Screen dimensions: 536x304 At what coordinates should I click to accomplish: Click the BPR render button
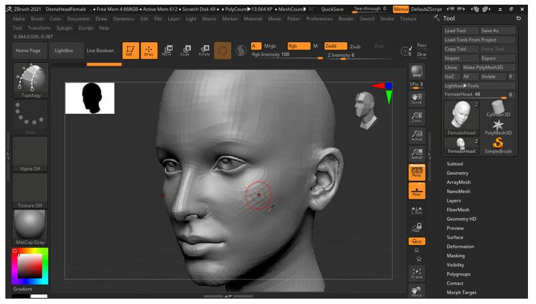(x=417, y=72)
